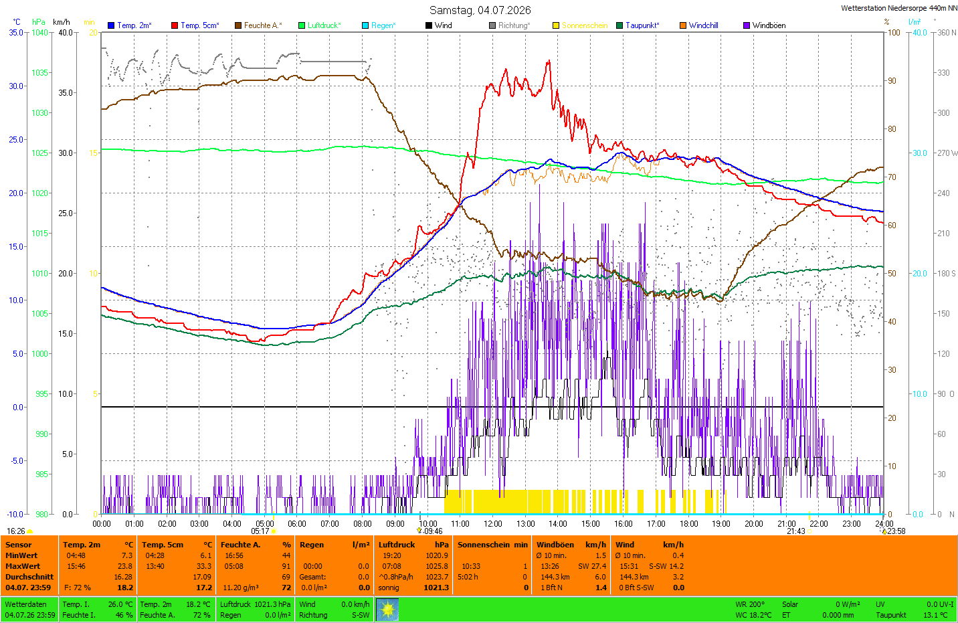Select the brown Feuchte A. legend marker

coord(238,25)
